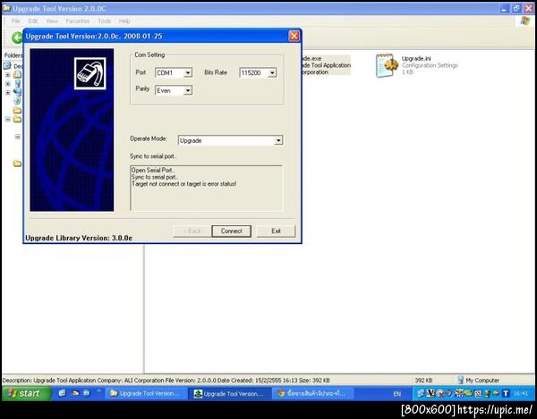Viewport: 537px width, 419px height.
Task: Click the Recycle Bin icon in the Folders tree
Action: (17, 101)
